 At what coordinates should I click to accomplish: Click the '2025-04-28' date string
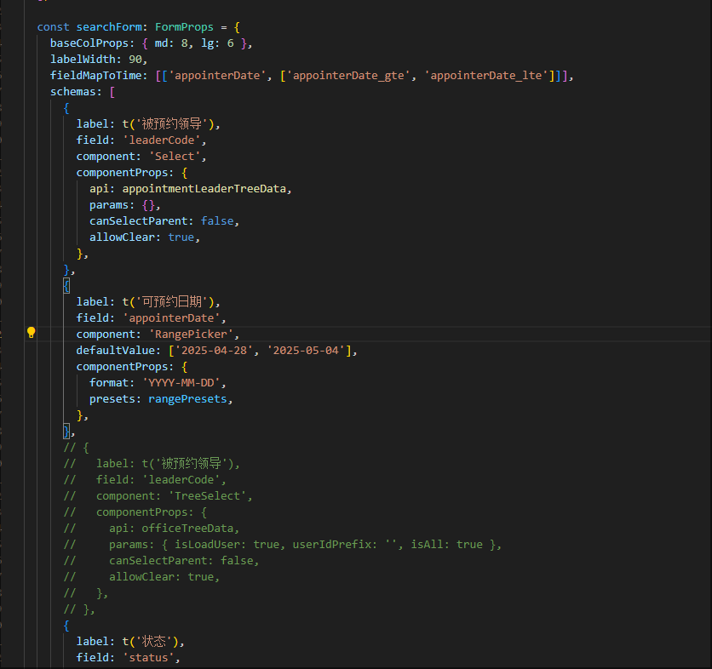tap(215, 351)
